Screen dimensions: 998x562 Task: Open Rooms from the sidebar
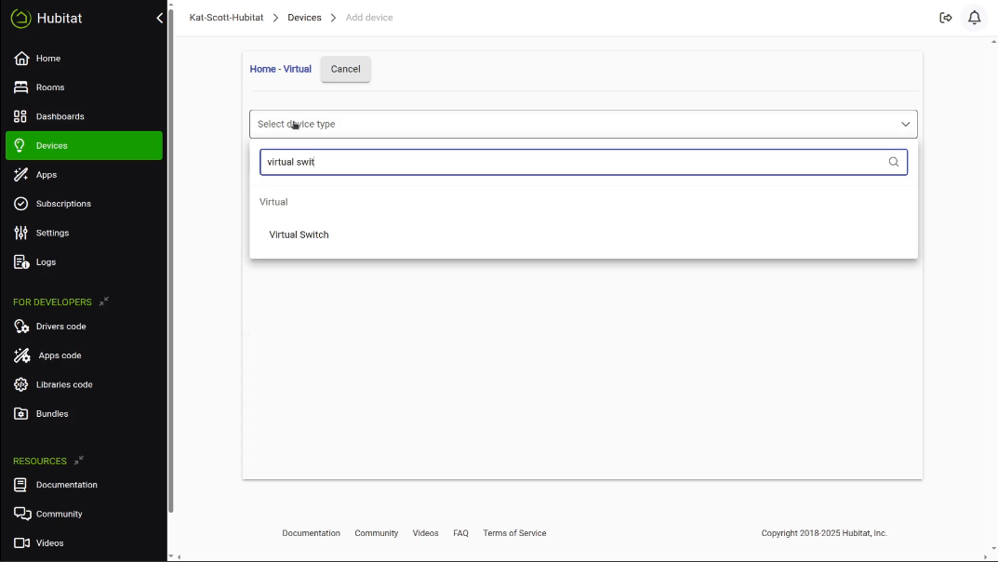[x=50, y=87]
